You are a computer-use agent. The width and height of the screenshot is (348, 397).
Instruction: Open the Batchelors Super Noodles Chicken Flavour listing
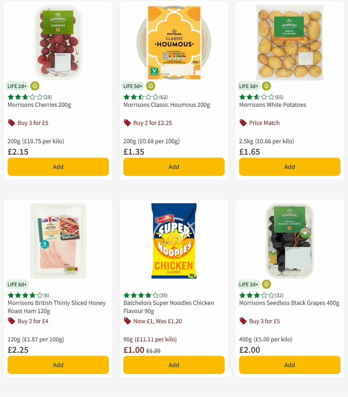(168, 307)
